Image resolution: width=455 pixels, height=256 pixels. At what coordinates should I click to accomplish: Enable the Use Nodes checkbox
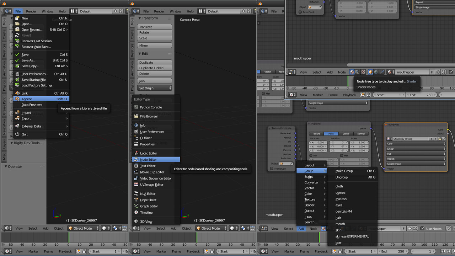422,228
